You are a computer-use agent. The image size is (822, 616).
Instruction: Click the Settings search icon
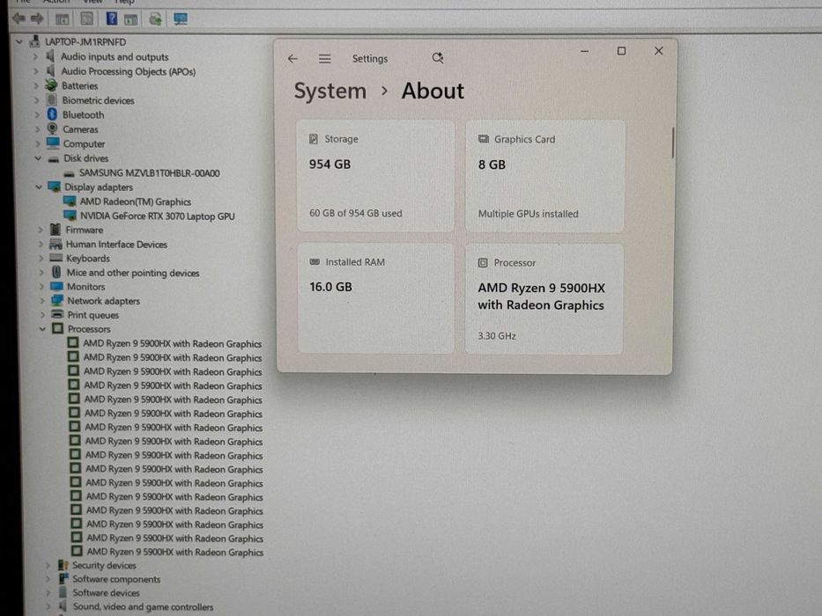click(x=438, y=57)
